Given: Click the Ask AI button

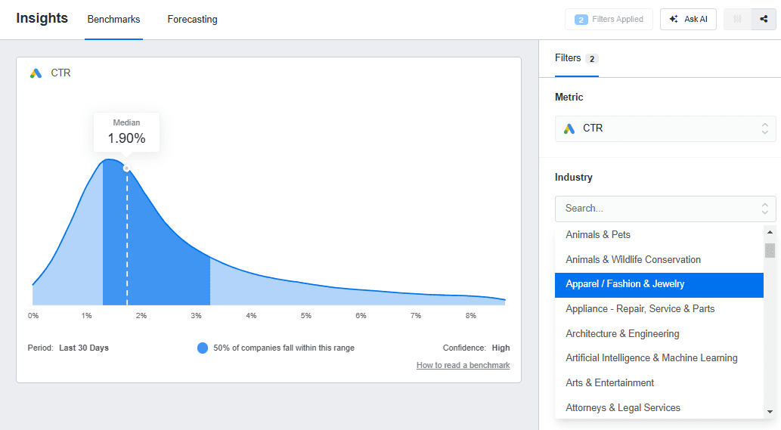Looking at the screenshot, I should pyautogui.click(x=688, y=20).
